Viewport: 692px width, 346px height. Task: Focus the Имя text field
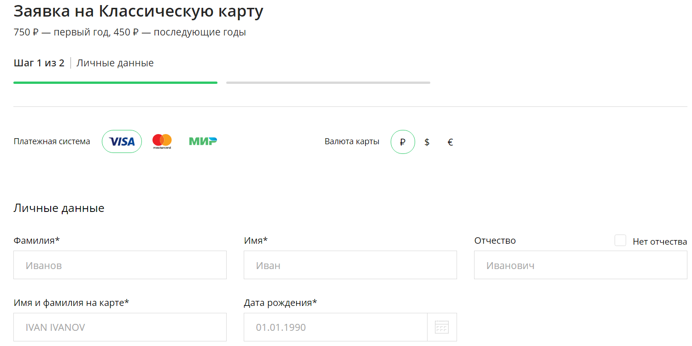(350, 265)
